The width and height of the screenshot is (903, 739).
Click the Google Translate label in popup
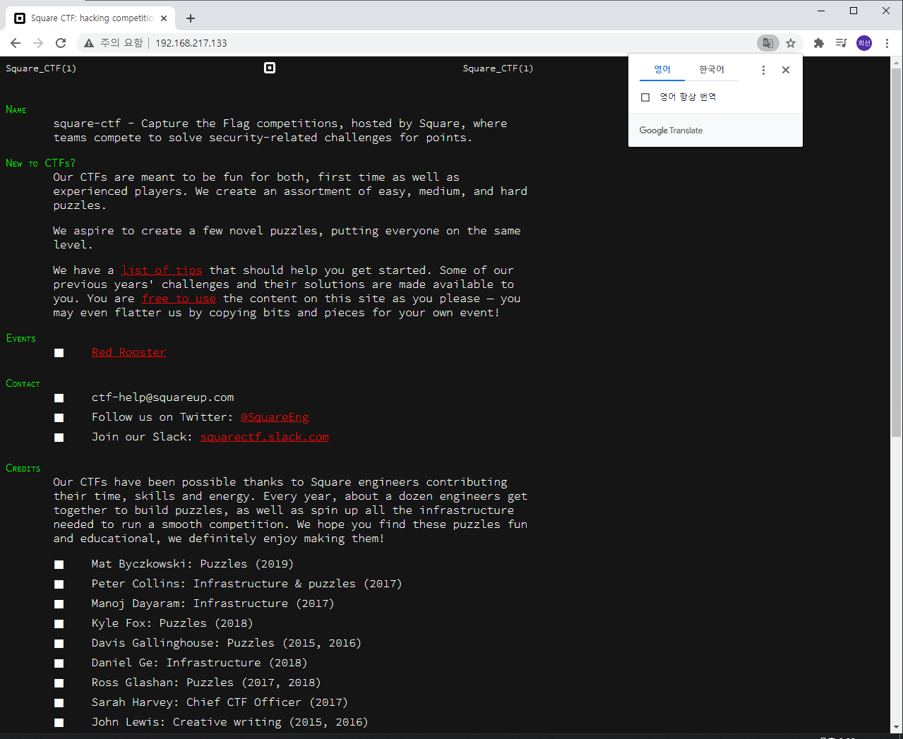tap(671, 131)
